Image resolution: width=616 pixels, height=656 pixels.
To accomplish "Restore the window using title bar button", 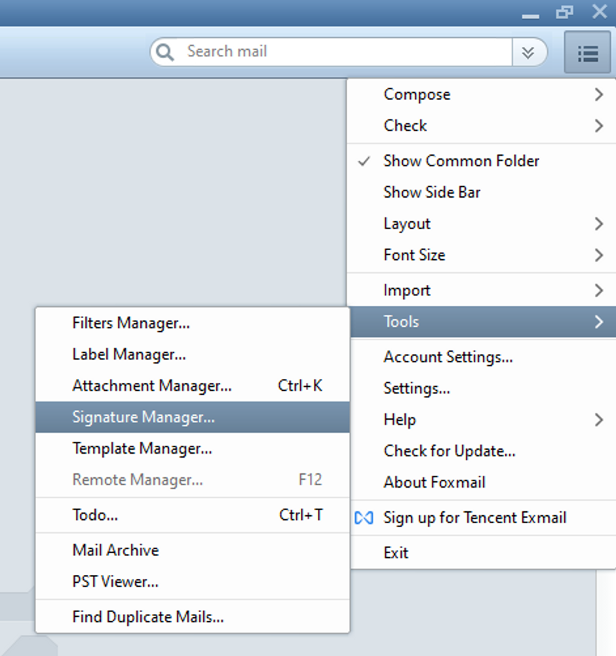I will click(564, 12).
